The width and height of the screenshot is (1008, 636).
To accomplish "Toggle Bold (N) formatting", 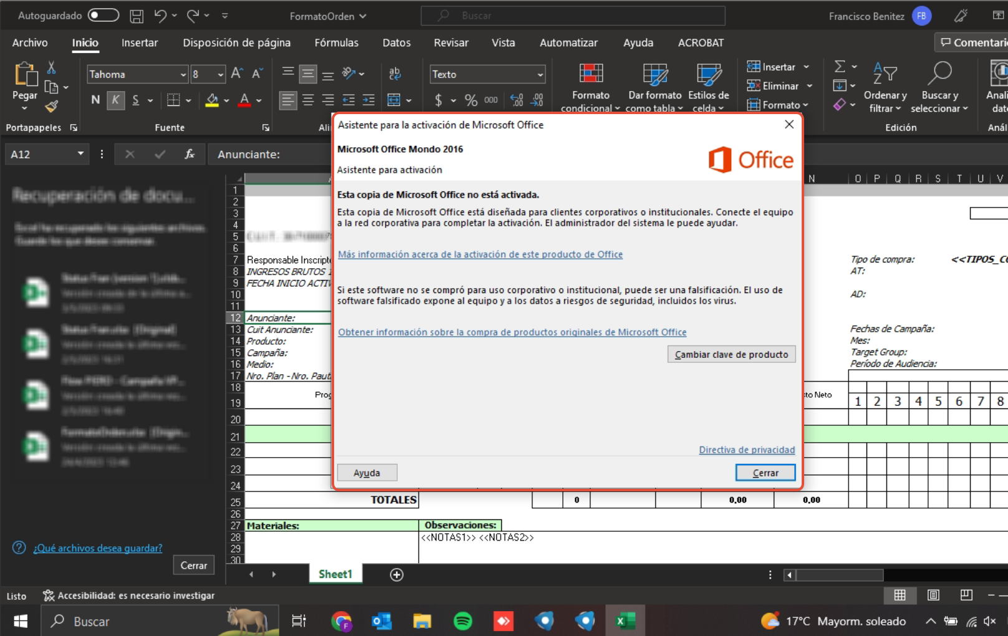I will point(95,100).
